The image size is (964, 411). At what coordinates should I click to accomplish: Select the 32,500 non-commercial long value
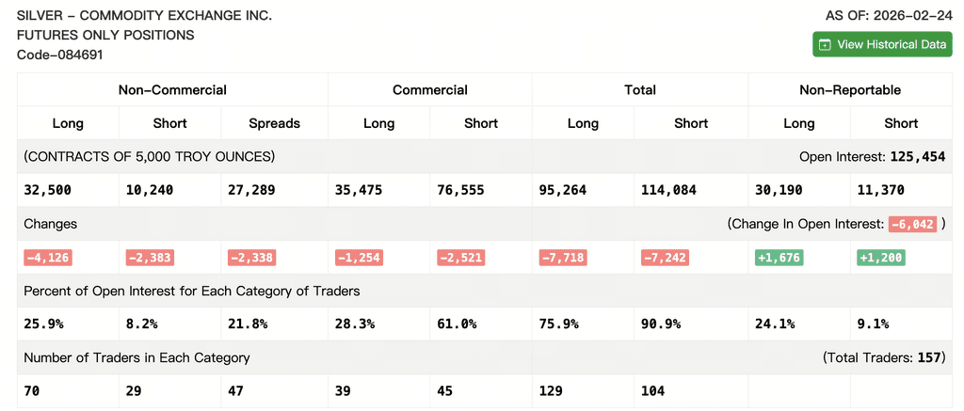click(47, 190)
